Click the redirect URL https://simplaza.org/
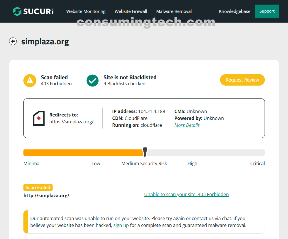The width and height of the screenshot is (288, 239). click(x=71, y=122)
